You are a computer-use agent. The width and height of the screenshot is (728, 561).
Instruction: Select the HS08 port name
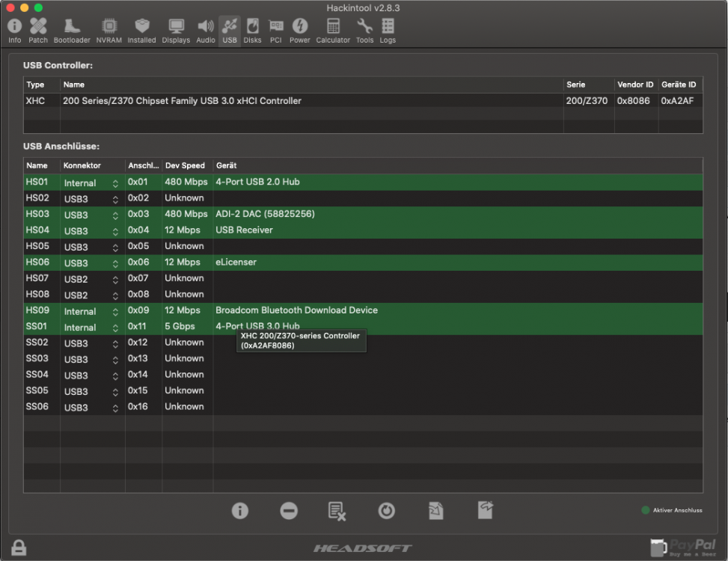click(x=37, y=294)
